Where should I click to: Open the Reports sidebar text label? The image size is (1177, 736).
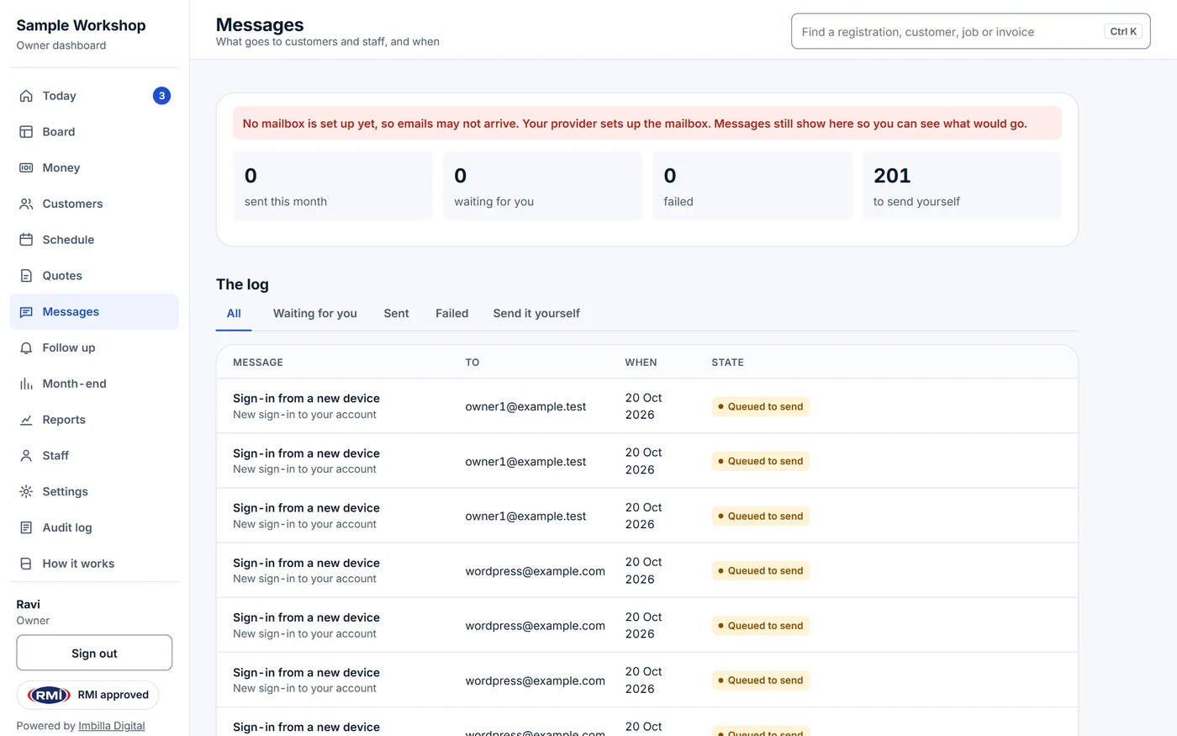(64, 420)
